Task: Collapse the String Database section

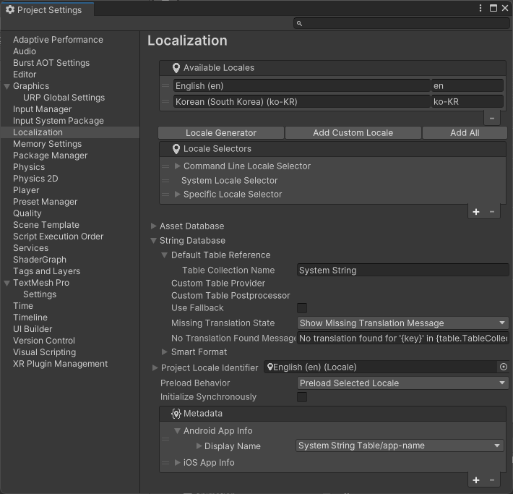Action: [153, 241]
